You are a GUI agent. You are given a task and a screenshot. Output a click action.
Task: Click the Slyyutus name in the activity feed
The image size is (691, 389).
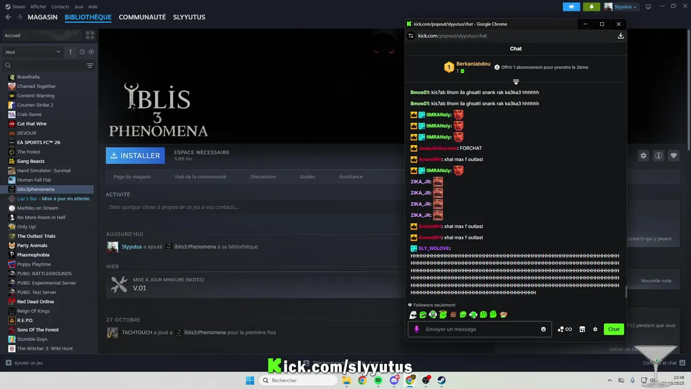click(x=132, y=246)
